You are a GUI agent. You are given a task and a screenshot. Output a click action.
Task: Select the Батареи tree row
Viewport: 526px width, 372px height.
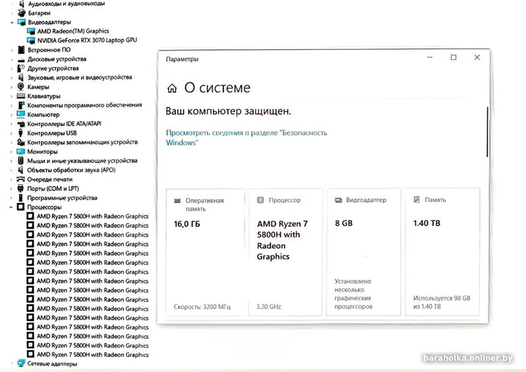pyautogui.click(x=39, y=13)
